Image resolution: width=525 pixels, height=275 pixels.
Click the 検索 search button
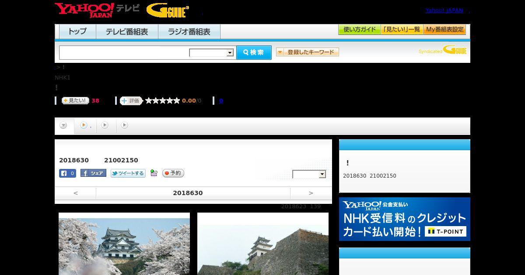coord(254,52)
